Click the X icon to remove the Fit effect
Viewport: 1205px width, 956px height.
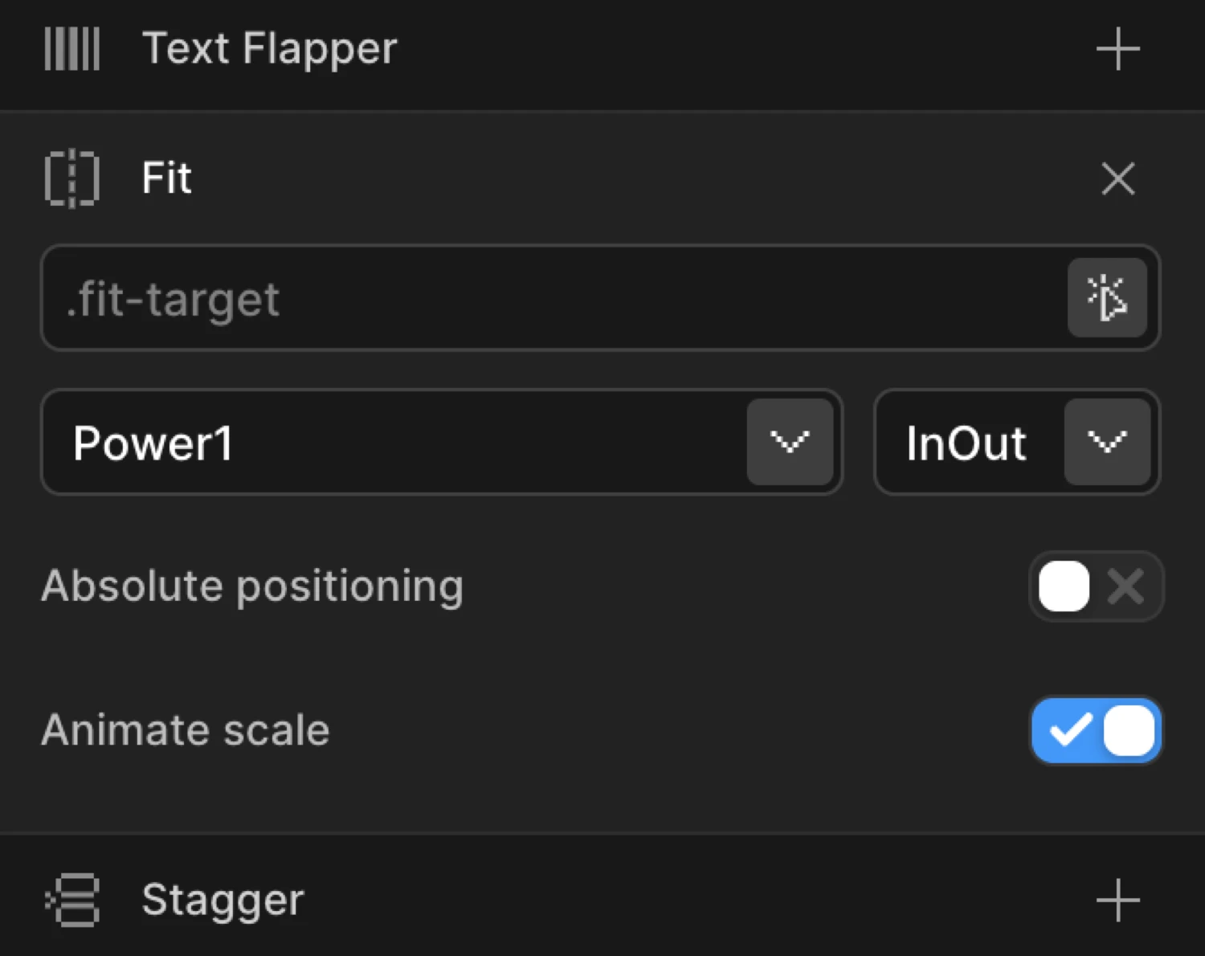point(1117,179)
